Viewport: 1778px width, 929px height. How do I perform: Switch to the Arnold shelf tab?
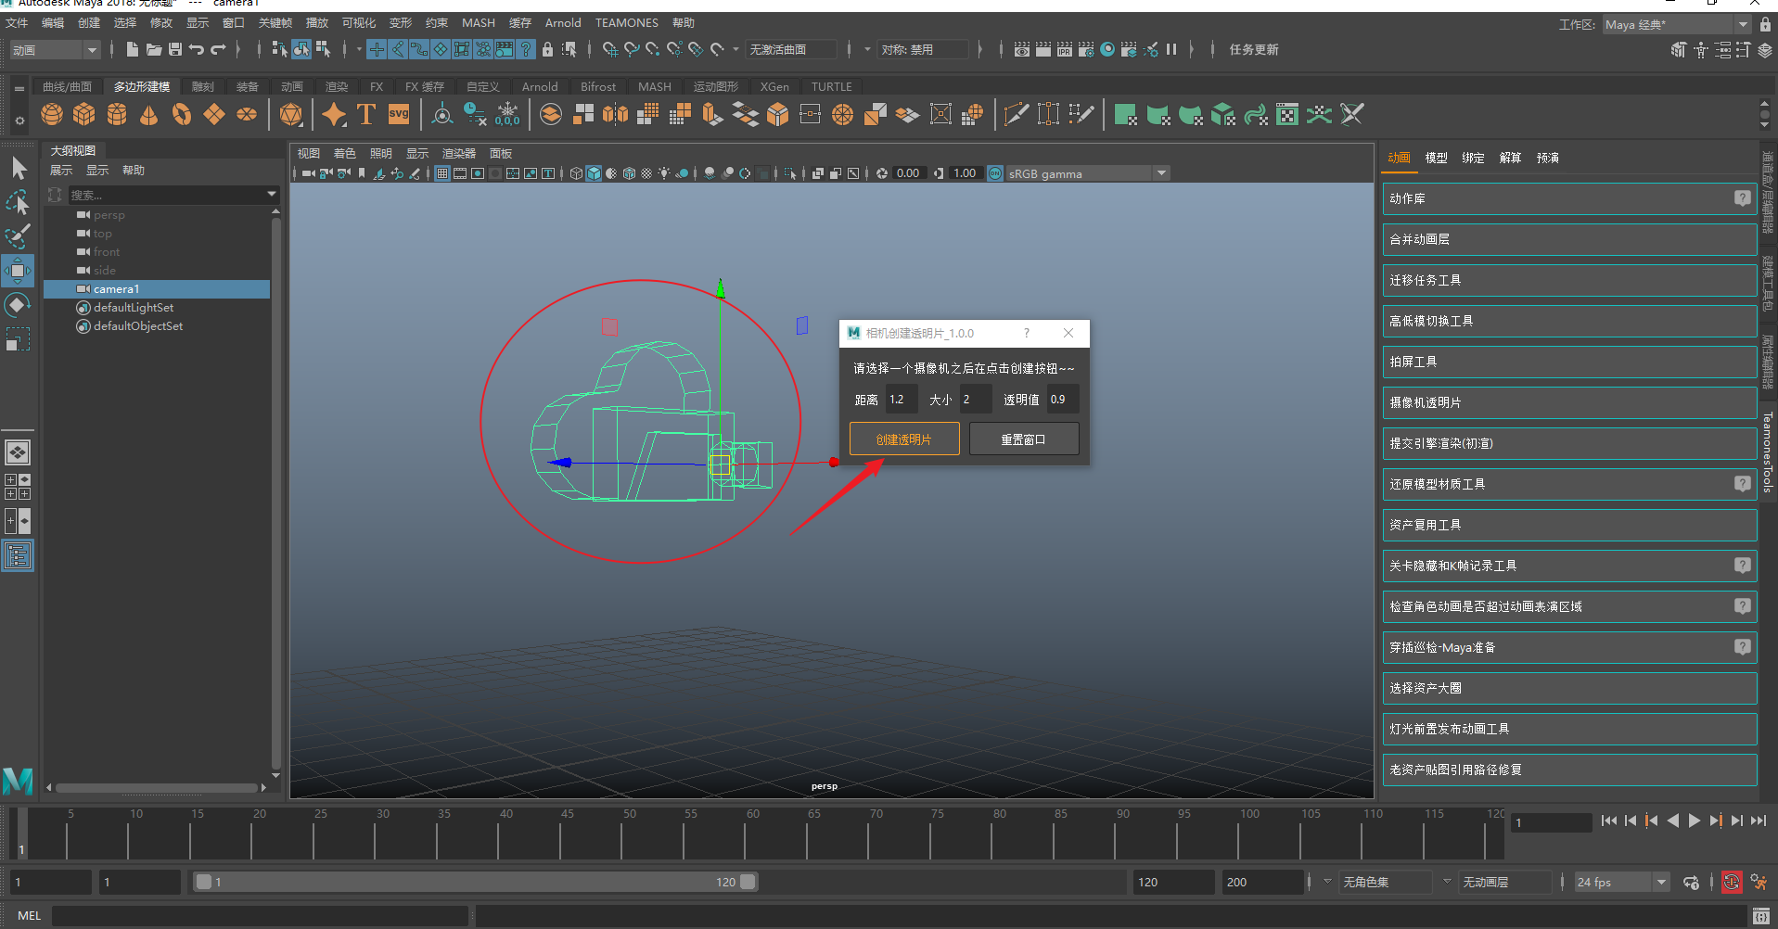click(x=539, y=86)
